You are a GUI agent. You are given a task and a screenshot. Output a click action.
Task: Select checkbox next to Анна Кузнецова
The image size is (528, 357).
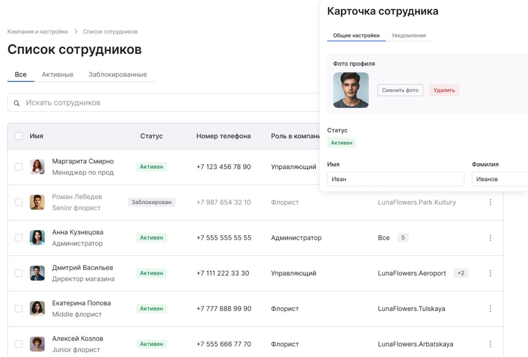pyautogui.click(x=18, y=238)
